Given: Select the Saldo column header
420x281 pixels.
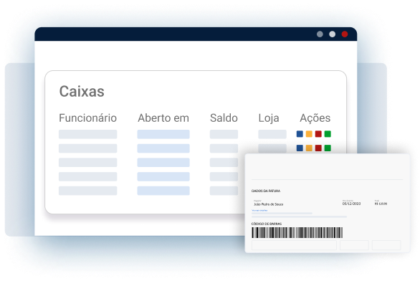Looking at the screenshot, I should 224,118.
